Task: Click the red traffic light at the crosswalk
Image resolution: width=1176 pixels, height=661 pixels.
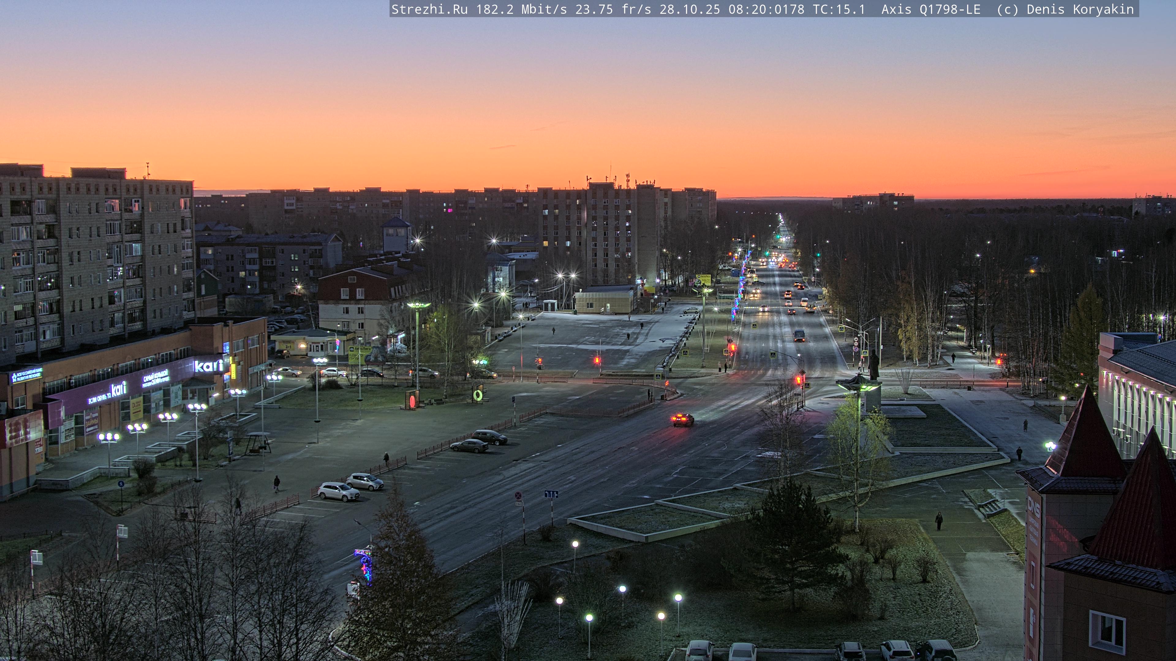Action: pos(799,379)
